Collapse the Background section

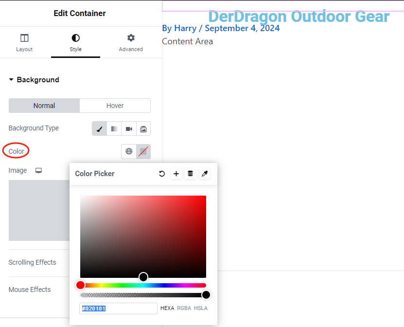tap(34, 80)
